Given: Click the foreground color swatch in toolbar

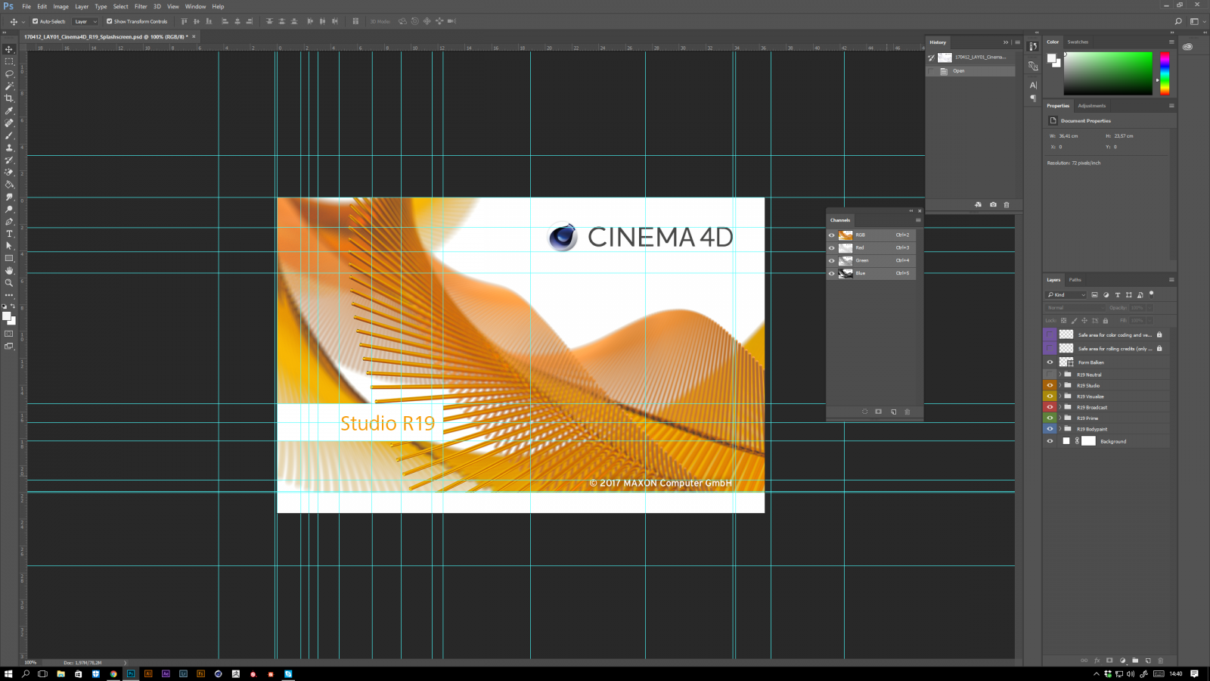Looking at the screenshot, I should (x=6, y=316).
